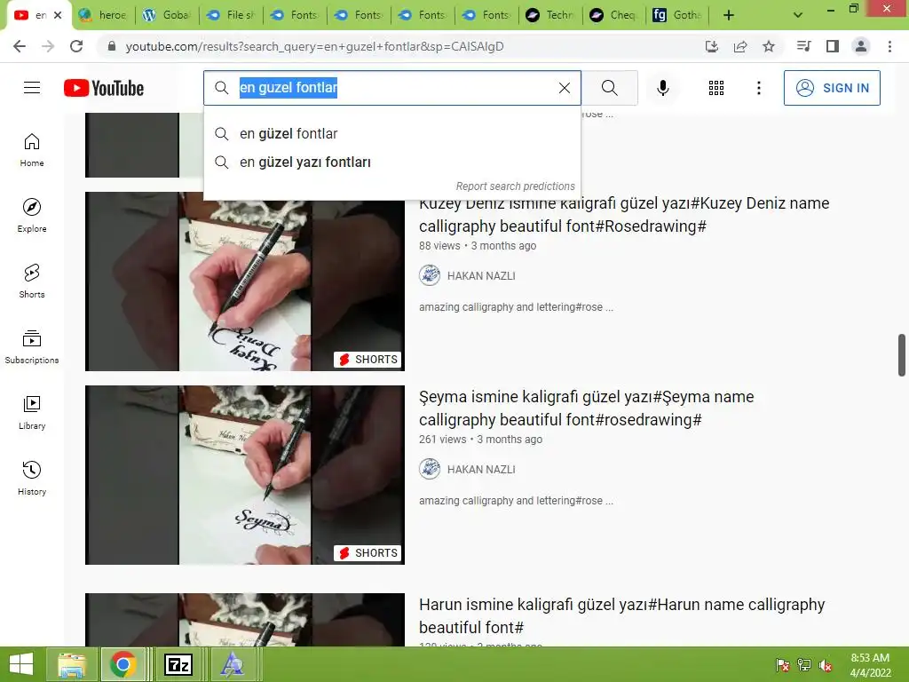Click the Chrome taskbar icon
The width and height of the screenshot is (909, 682).
click(123, 664)
